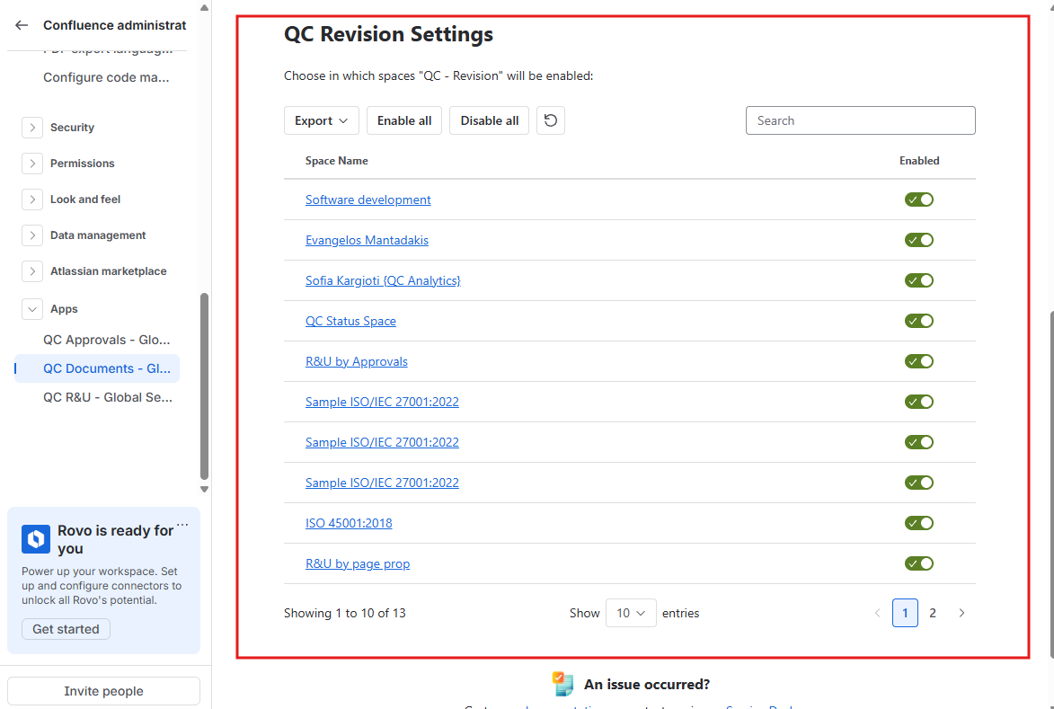Disable the R&U by page prop toggle
The image size is (1054, 709).
coord(919,563)
